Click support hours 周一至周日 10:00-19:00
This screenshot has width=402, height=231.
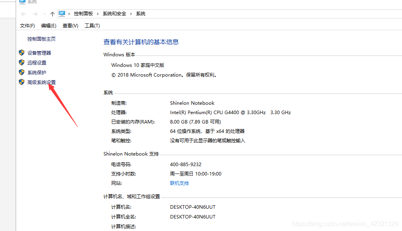(x=196, y=174)
